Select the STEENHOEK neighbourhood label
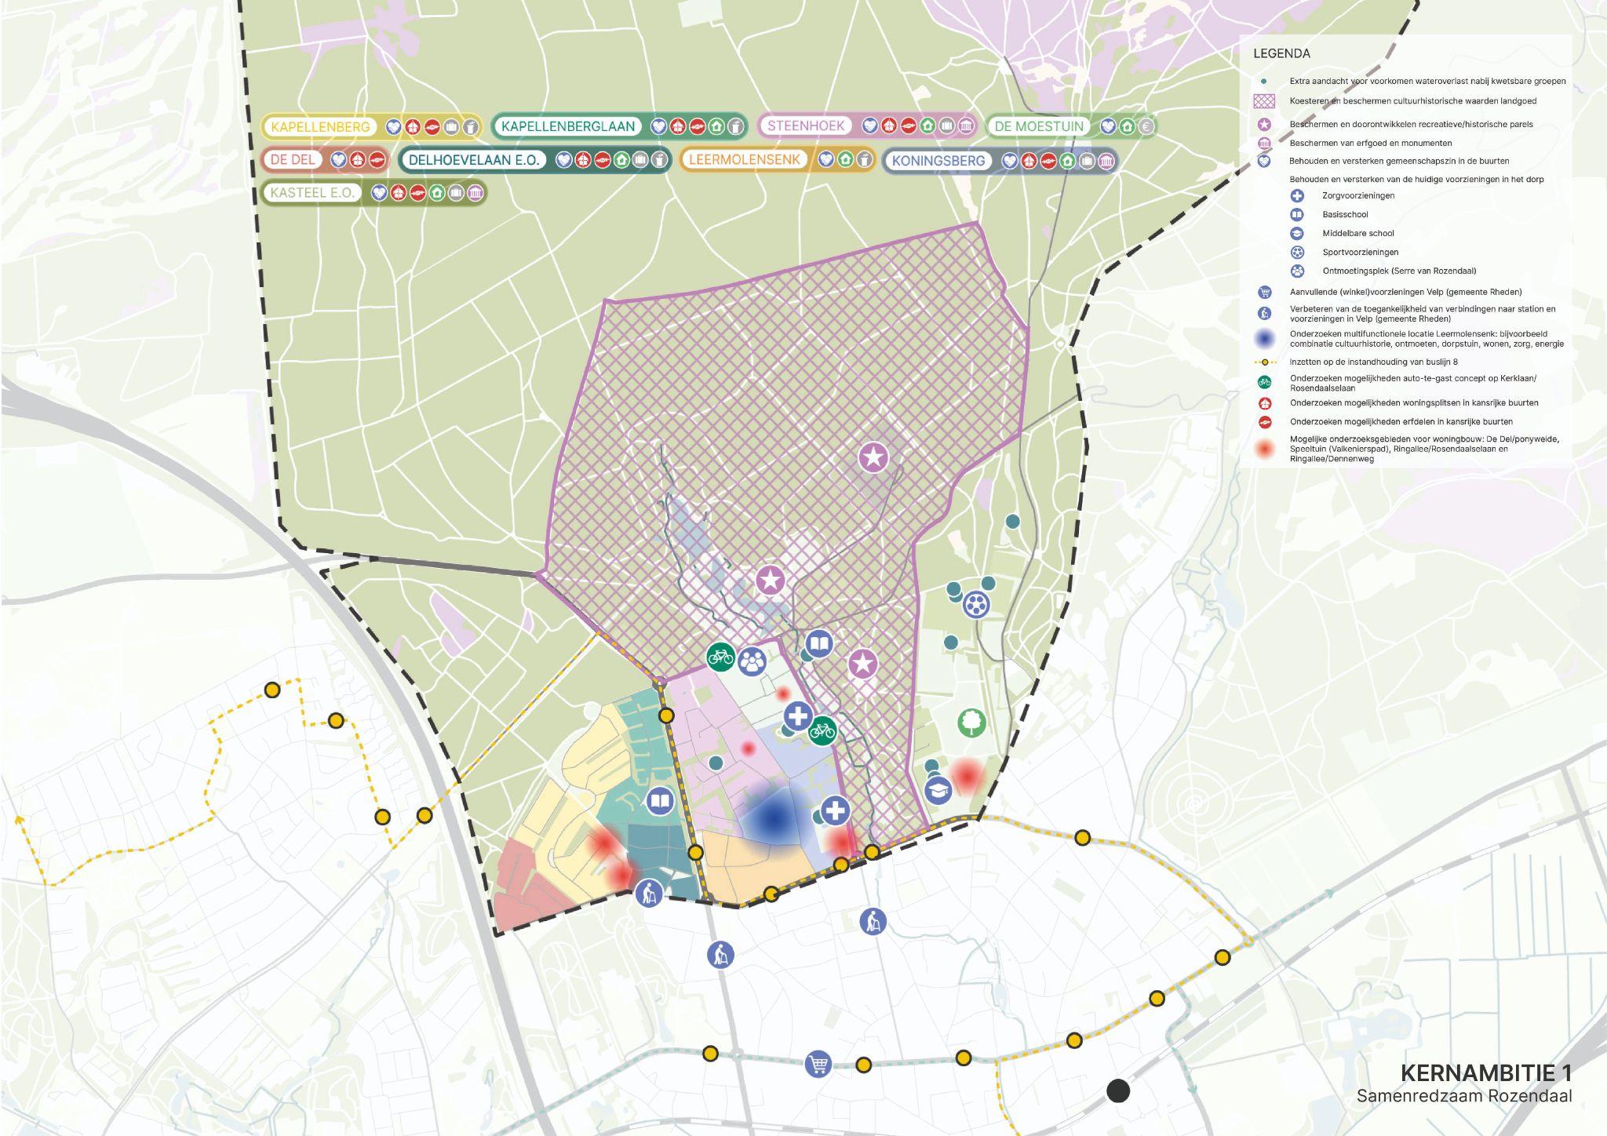 (806, 126)
